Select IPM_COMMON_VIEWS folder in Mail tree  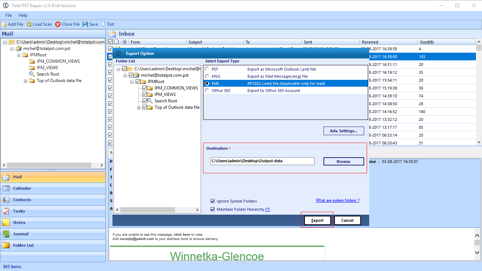click(x=58, y=61)
